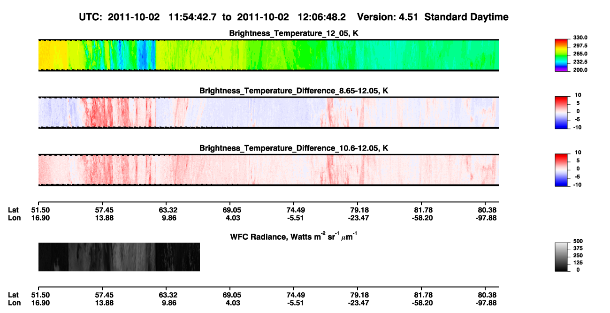Click the 0 label on grayscale colorbar

coord(578,271)
